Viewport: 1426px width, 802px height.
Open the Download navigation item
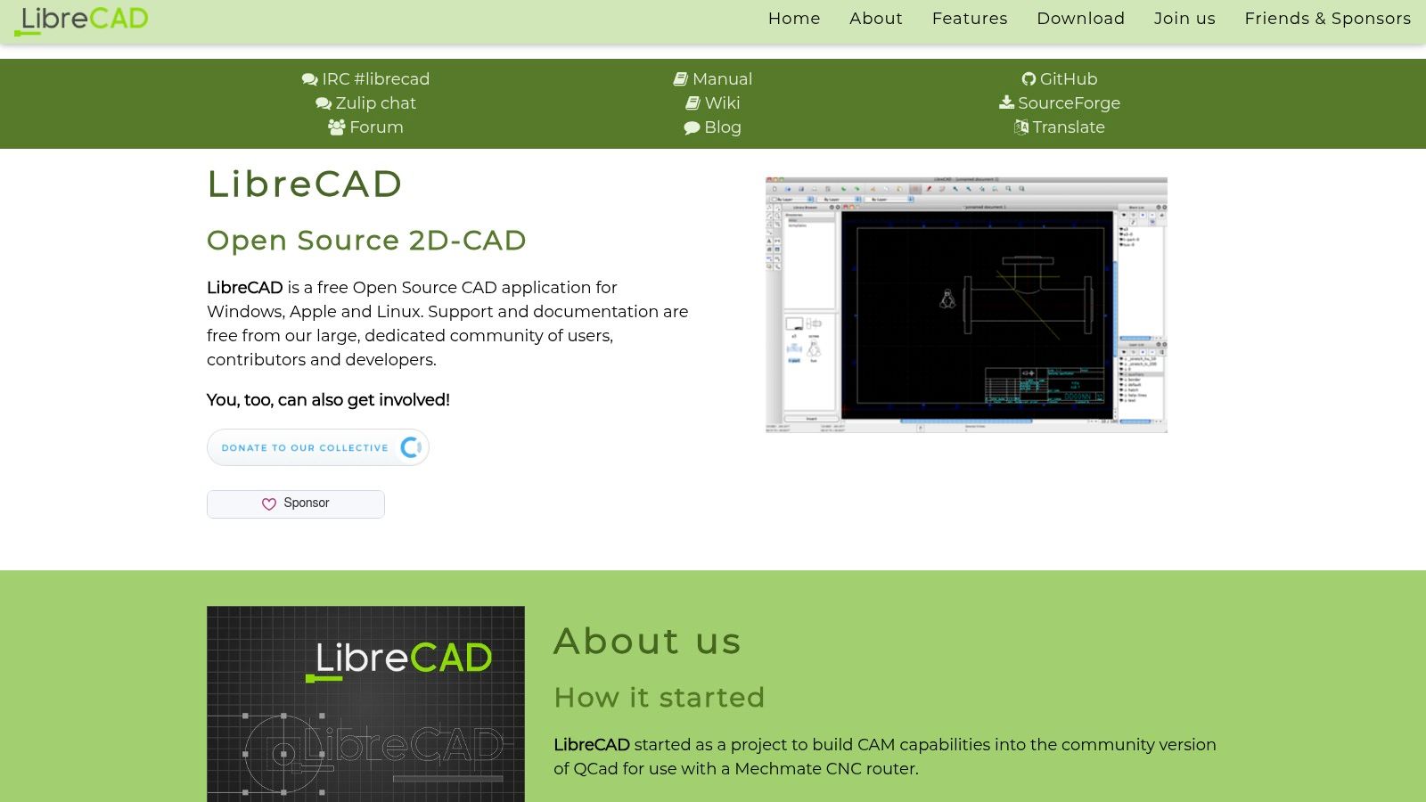point(1081,19)
